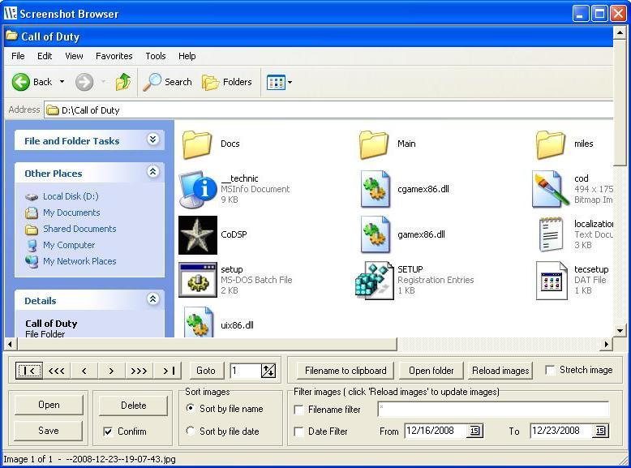Click the green Back arrow icon
The image size is (631, 468).
(x=20, y=82)
